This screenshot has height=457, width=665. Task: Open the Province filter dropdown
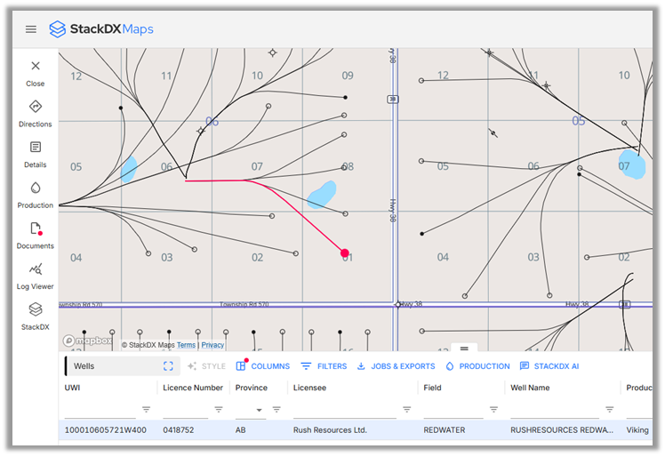click(260, 410)
